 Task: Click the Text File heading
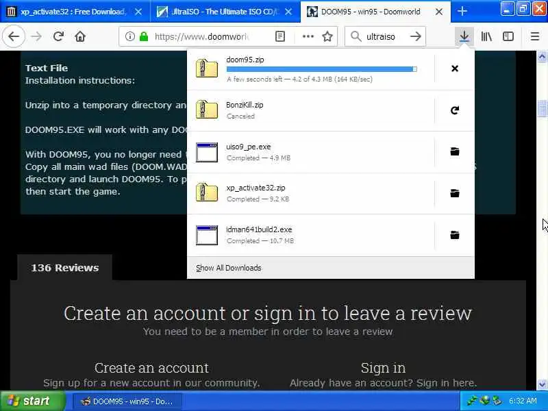tap(47, 68)
